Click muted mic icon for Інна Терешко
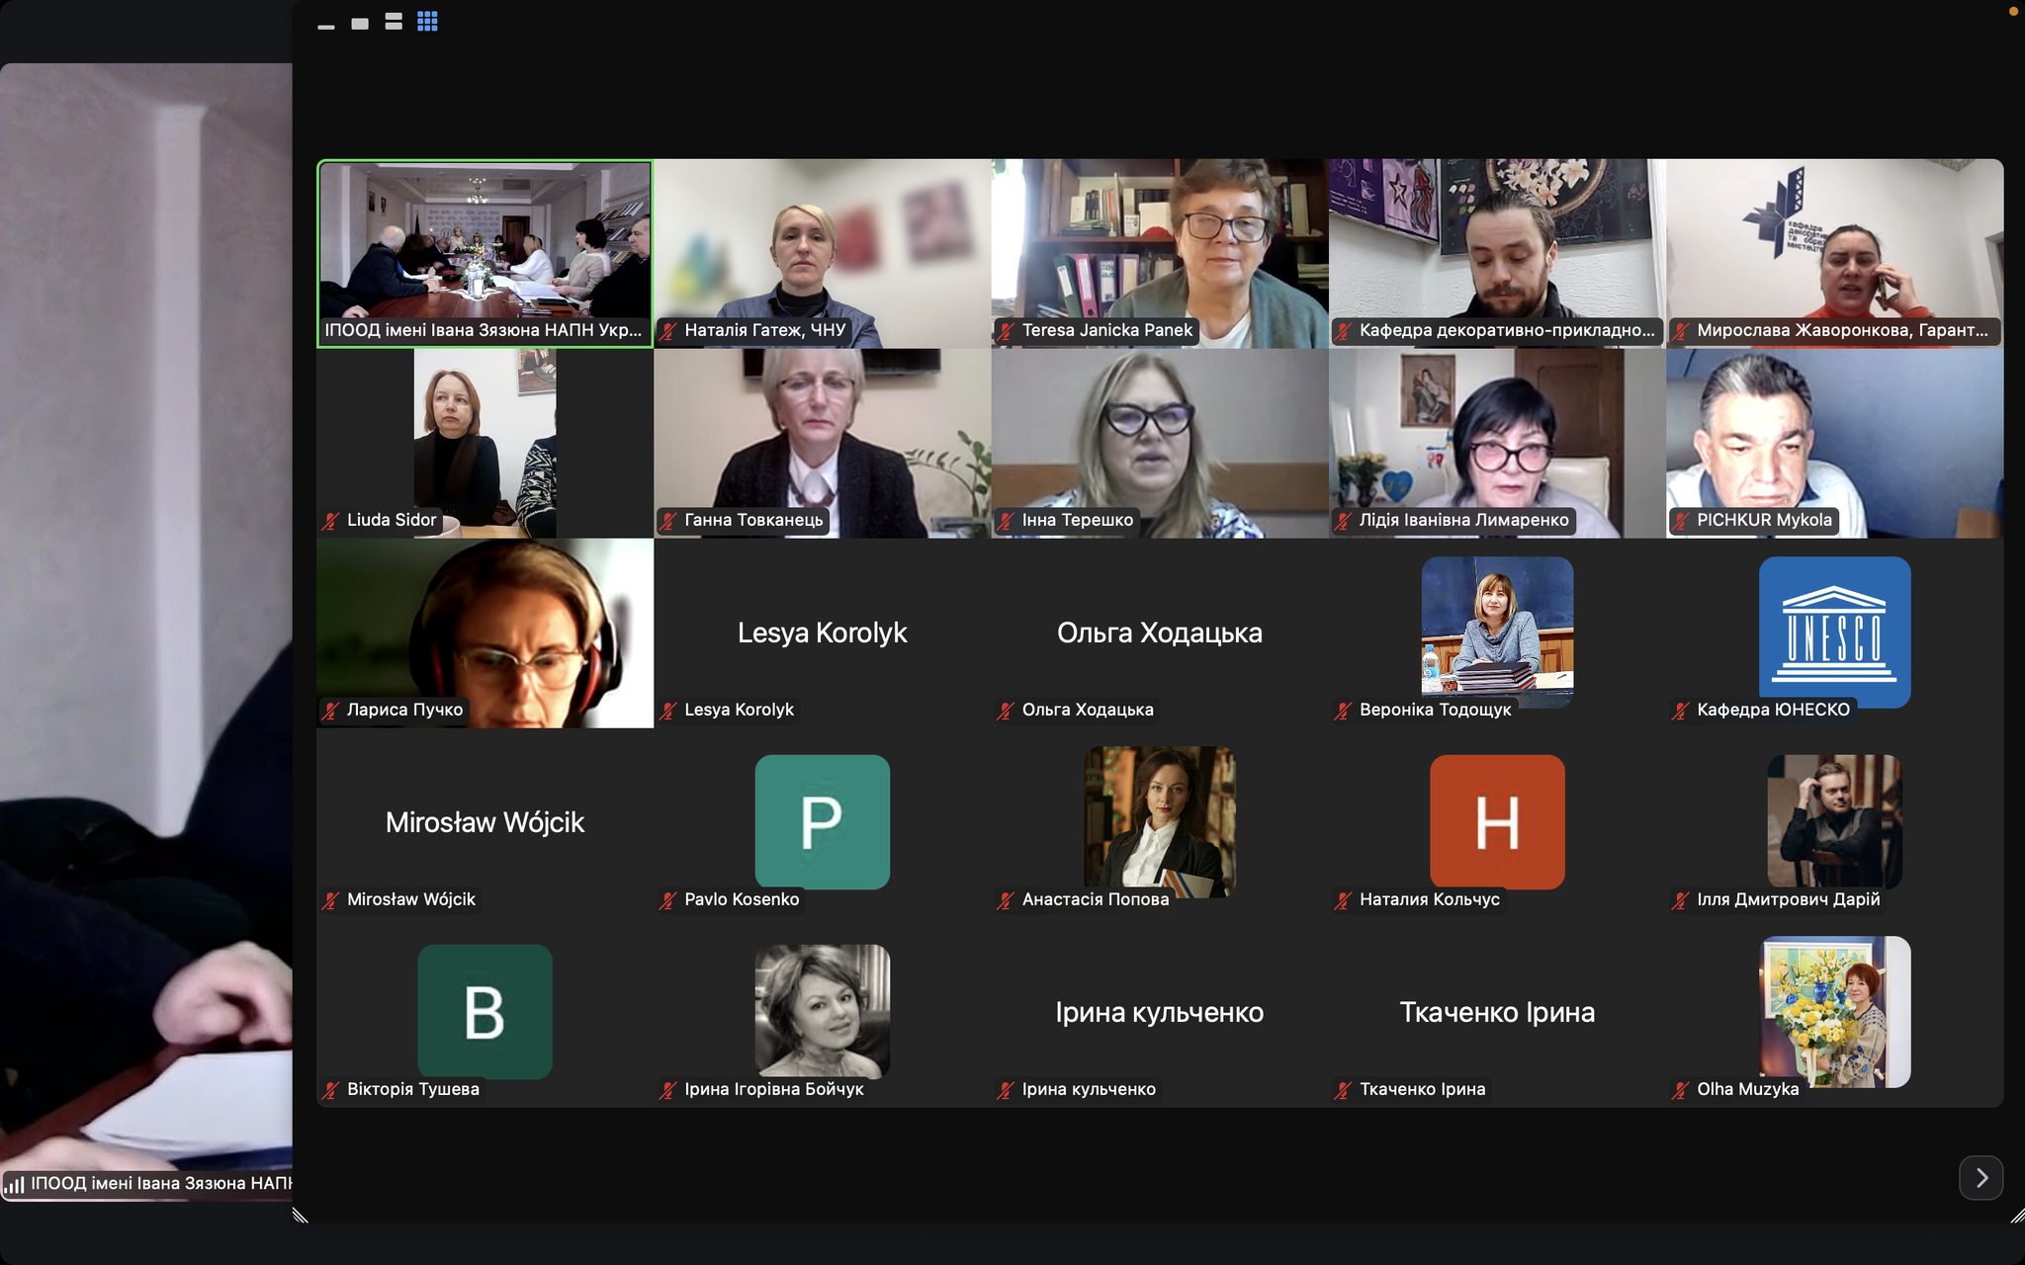 (1006, 521)
